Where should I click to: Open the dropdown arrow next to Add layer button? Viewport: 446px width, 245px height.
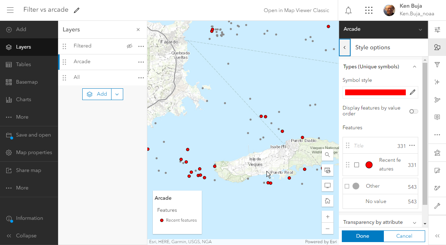tap(117, 94)
